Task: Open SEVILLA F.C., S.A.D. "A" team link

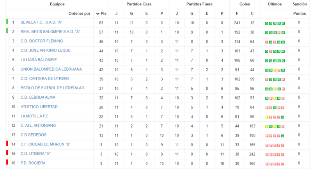Action: [x=41, y=23]
